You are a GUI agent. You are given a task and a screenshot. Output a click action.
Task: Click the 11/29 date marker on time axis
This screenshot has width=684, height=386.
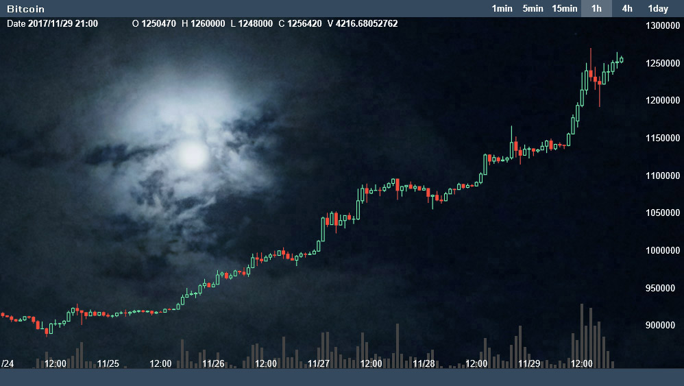530,363
